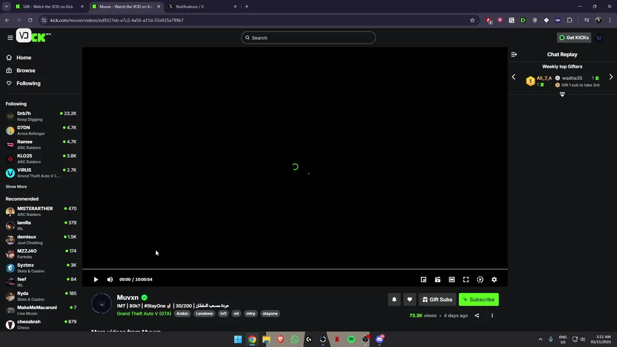Toggle theater mode

pos(452,280)
